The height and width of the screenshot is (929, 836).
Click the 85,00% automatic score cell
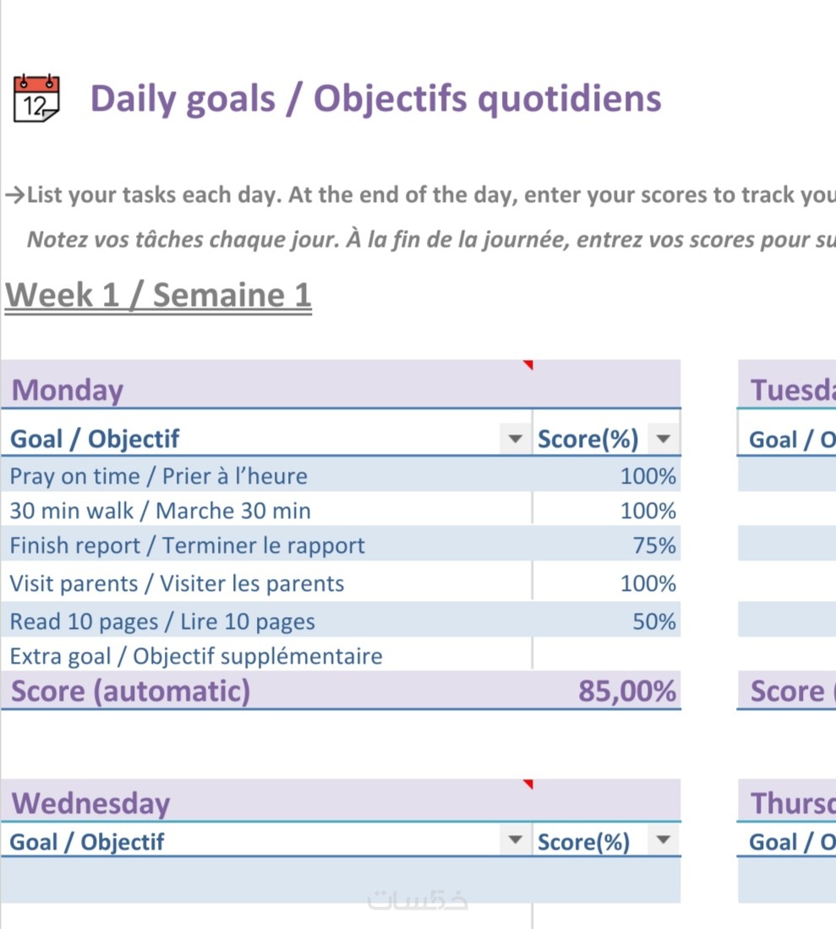(x=626, y=691)
